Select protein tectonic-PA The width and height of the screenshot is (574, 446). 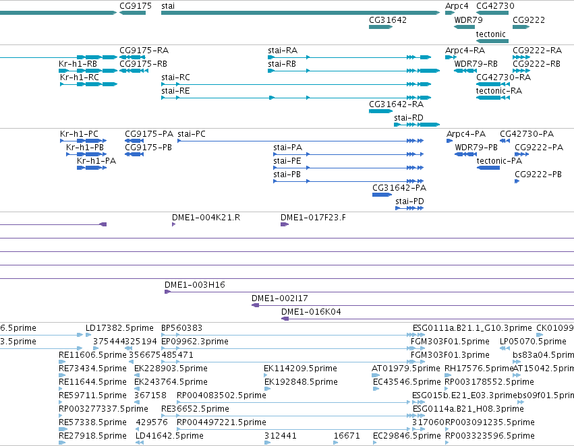click(488, 168)
